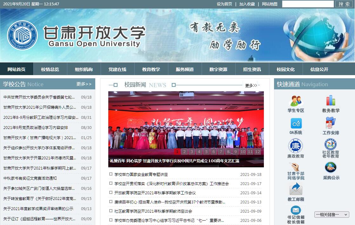Click the 教务教学 bar chart icon
355x225 pixels.
[331, 101]
